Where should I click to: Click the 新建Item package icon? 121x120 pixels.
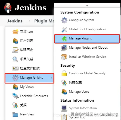click(x=15, y=32)
